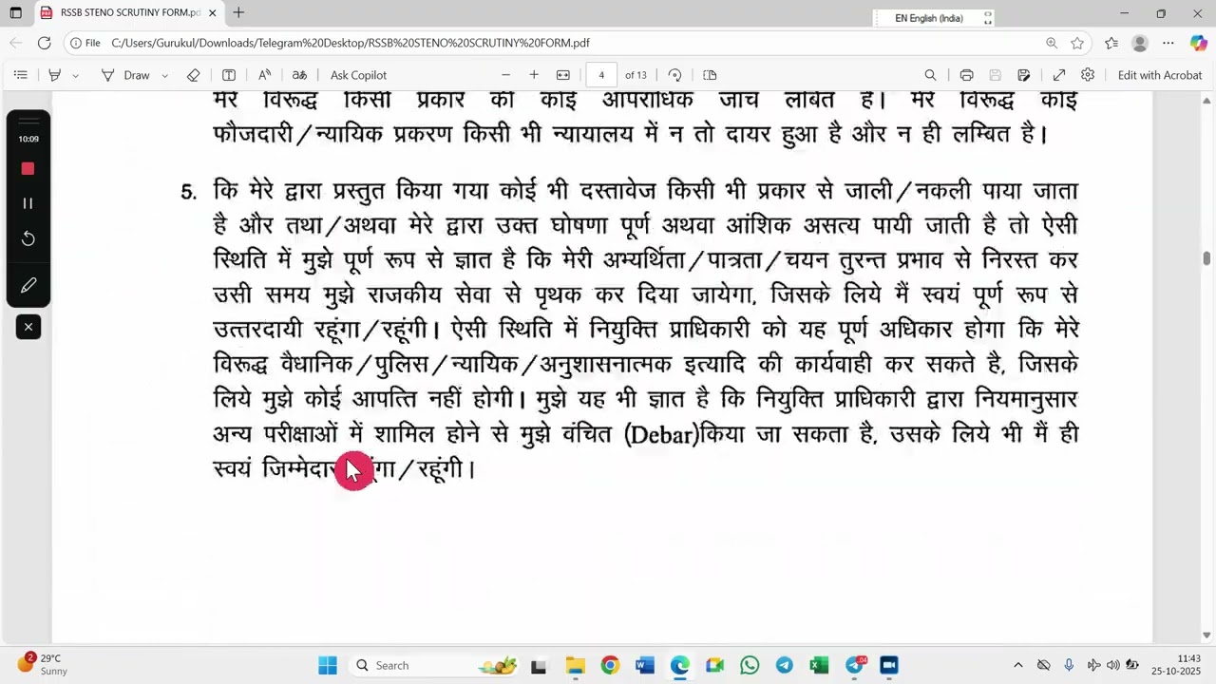
Task: Open the Translate tool
Action: coord(299,75)
